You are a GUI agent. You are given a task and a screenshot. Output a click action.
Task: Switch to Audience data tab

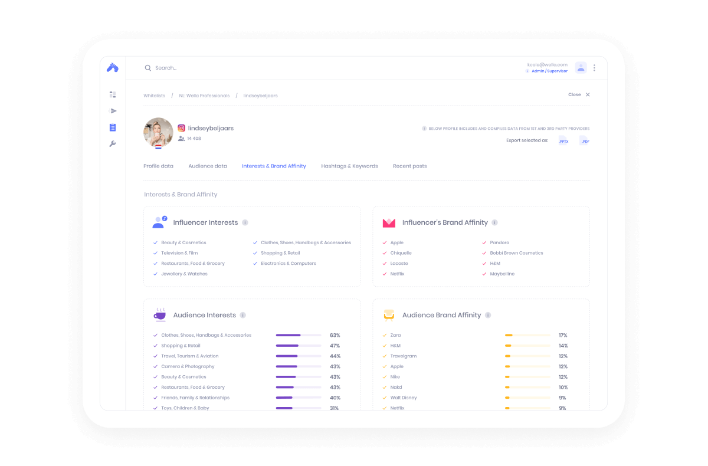tap(208, 166)
